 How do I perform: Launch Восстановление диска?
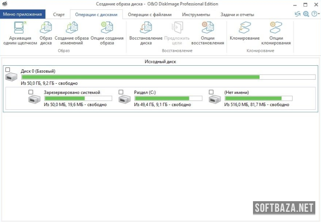tap(145, 28)
